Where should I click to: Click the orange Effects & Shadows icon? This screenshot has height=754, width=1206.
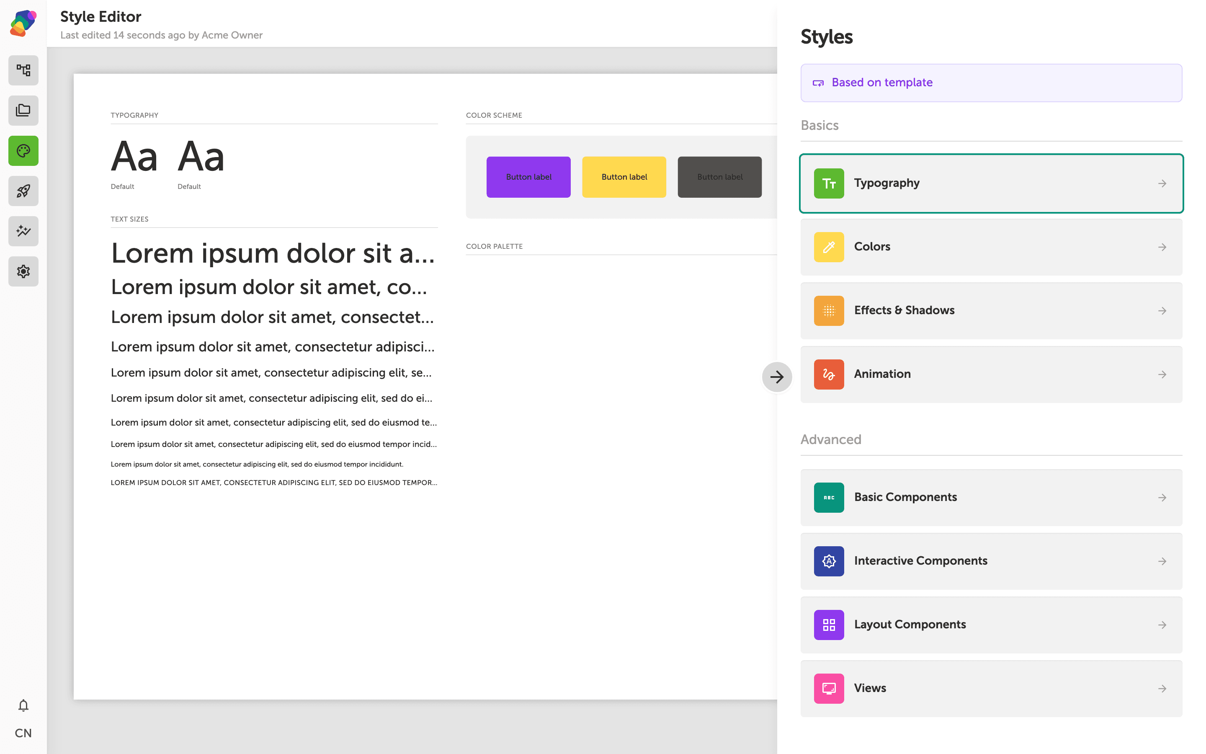point(829,311)
